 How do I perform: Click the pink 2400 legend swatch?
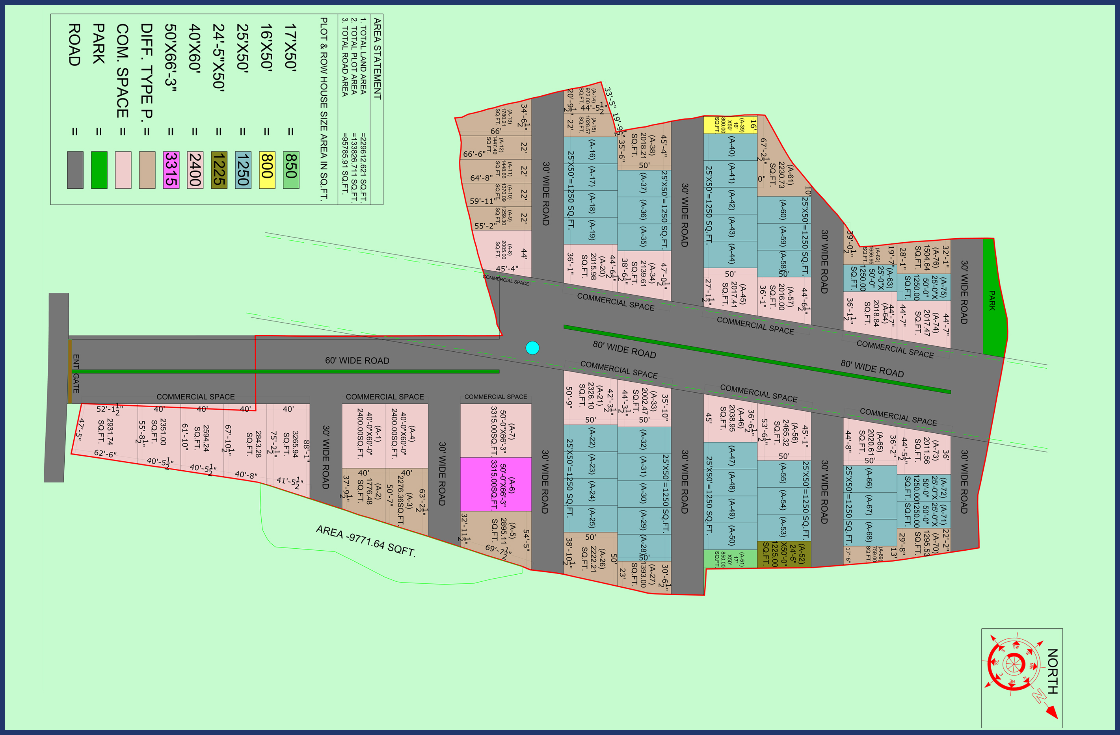(195, 170)
